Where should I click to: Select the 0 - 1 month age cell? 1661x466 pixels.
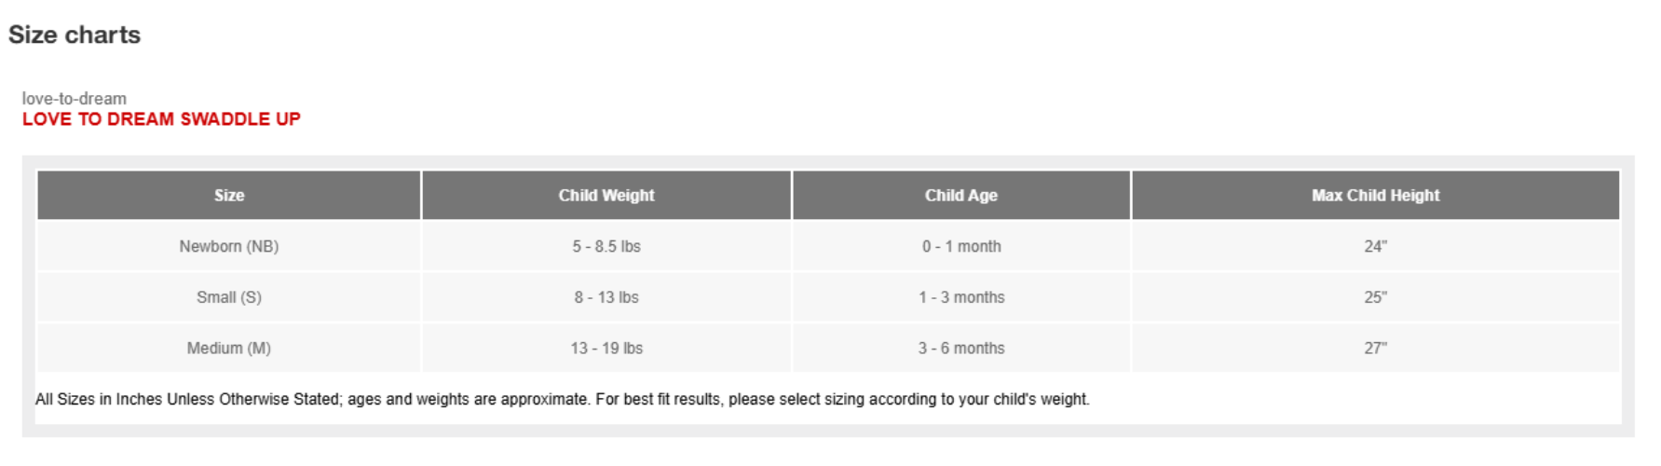961,247
